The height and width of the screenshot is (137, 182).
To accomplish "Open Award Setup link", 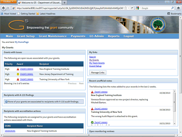I will pos(95,66).
